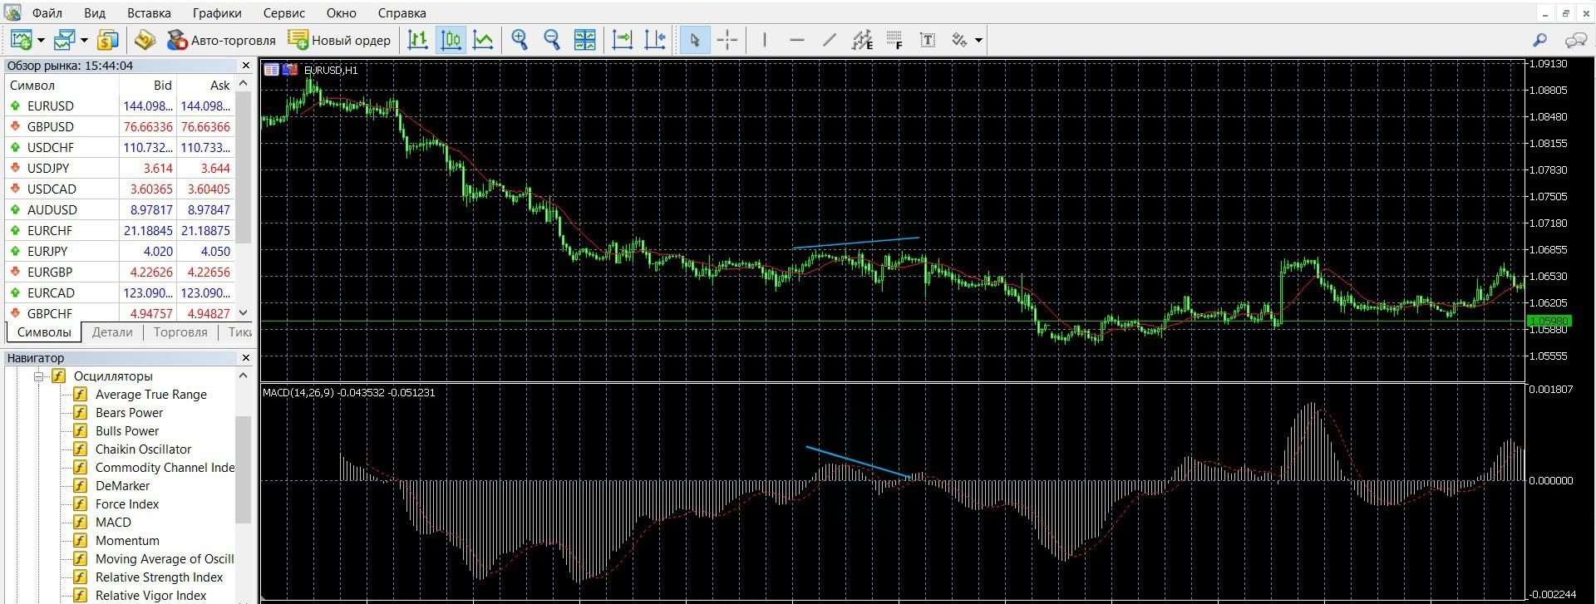Screen dimensions: 1596x604
Task: Close the Навигатор panel
Action: (245, 357)
